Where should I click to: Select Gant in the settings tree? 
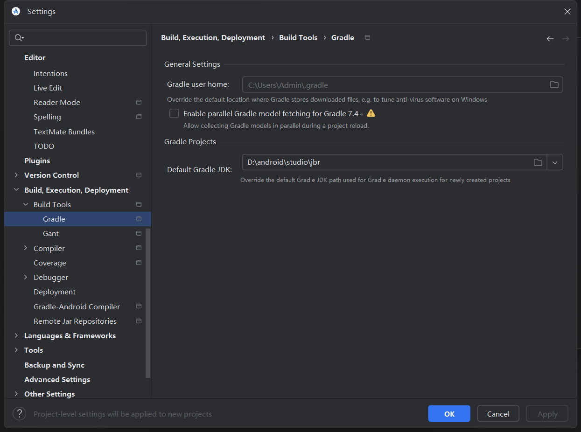51,233
